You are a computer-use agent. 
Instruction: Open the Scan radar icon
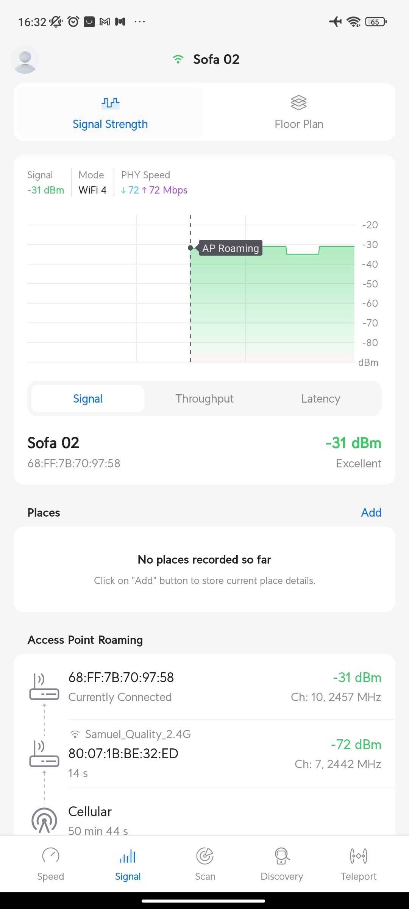tap(205, 856)
